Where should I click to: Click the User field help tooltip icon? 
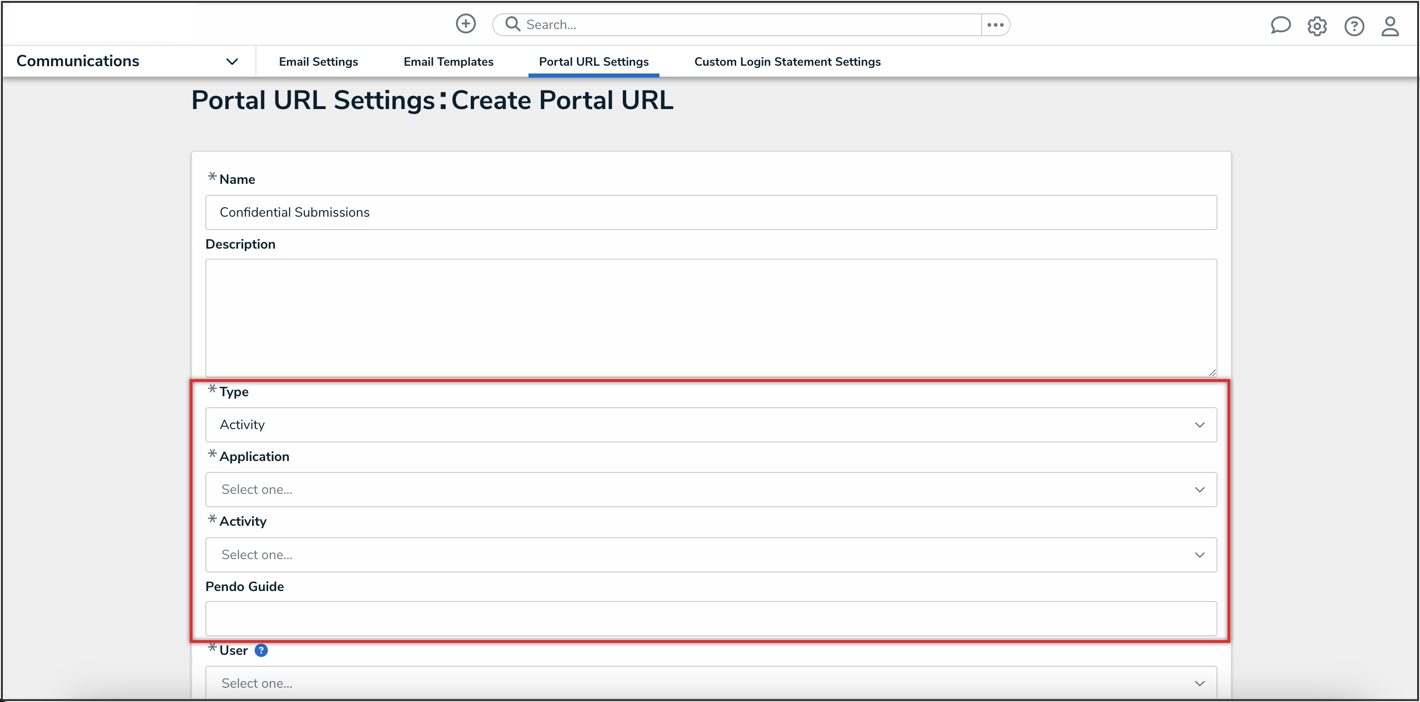[x=261, y=650]
